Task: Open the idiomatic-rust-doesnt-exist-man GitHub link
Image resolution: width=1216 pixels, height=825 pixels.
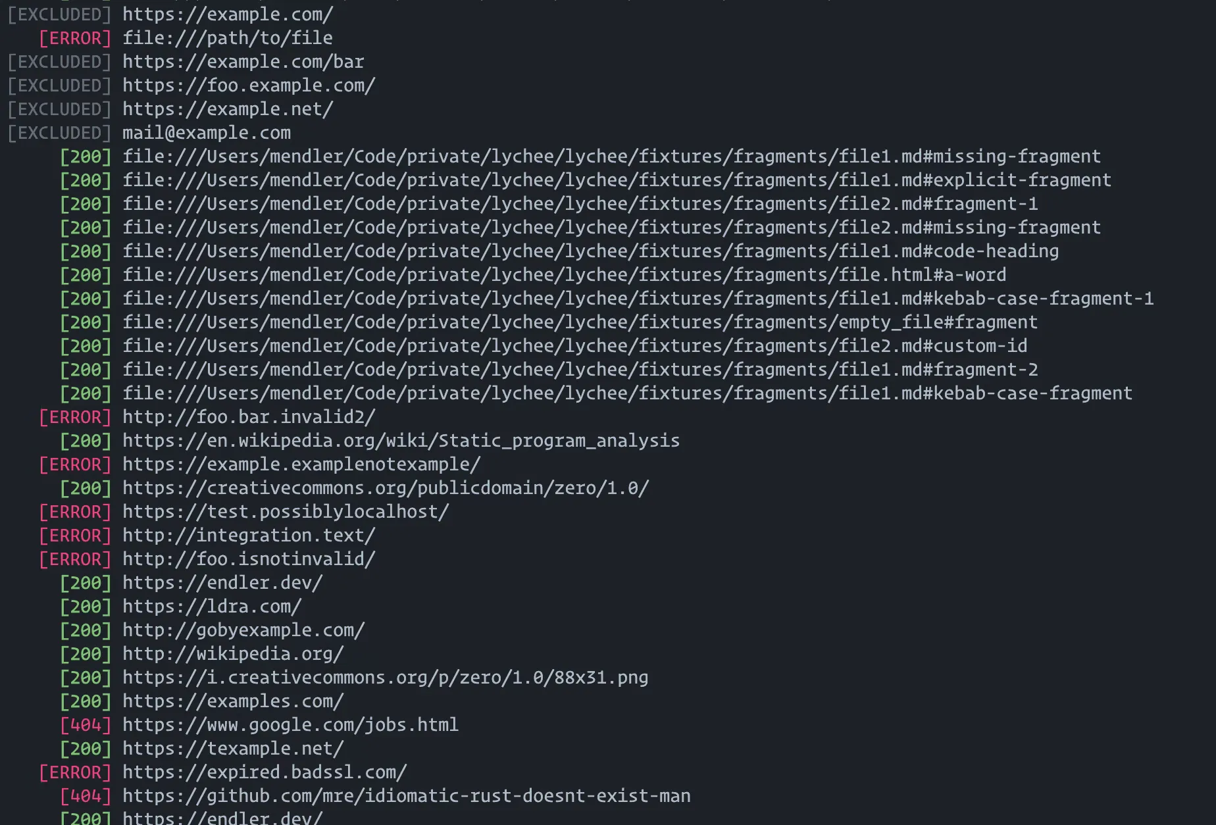Action: pos(406,796)
